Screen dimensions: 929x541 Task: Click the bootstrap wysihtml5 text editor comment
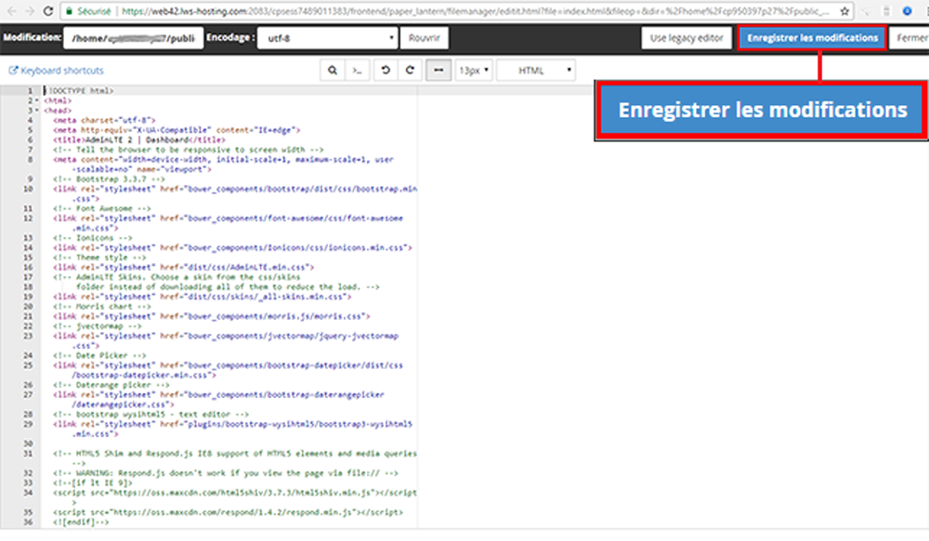tap(151, 415)
